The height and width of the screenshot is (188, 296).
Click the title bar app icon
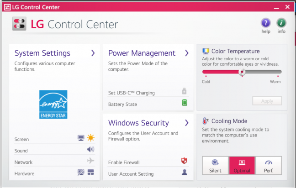(7, 7)
